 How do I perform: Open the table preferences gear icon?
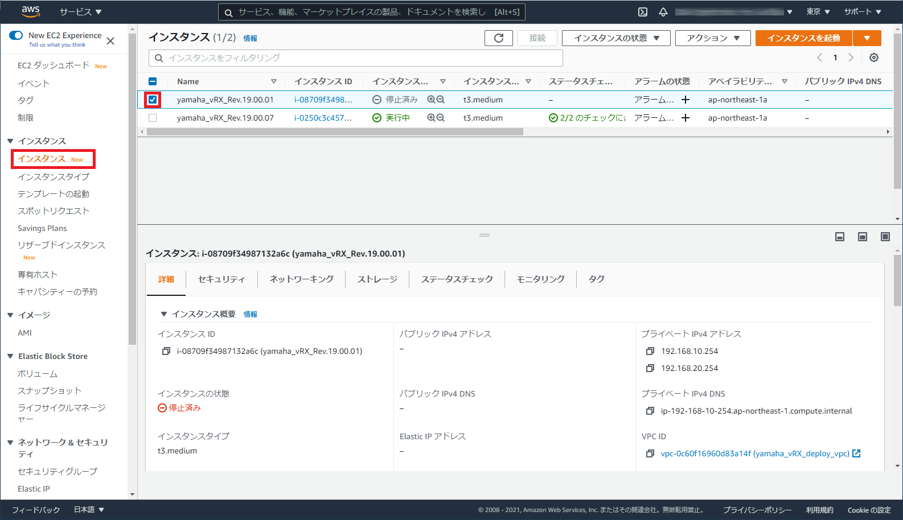tap(873, 57)
